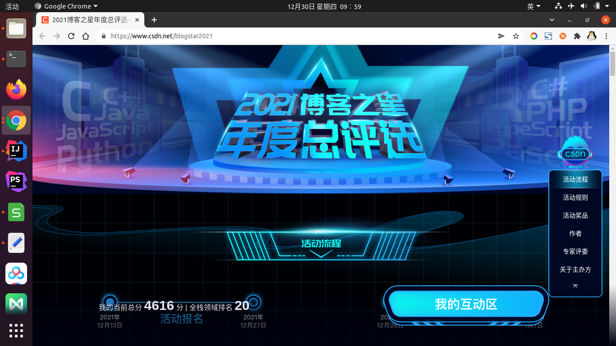Click the 12月13日 timeline node
Screen dimensions: 616x346
110,302
